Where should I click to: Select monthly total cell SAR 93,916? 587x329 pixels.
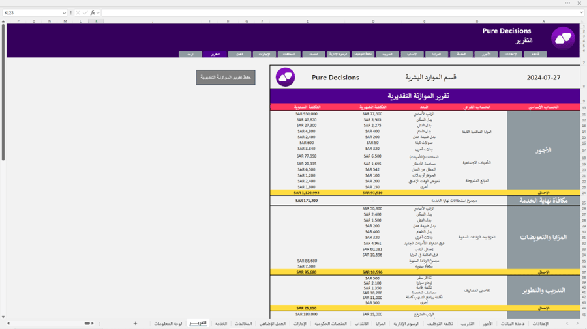point(372,193)
